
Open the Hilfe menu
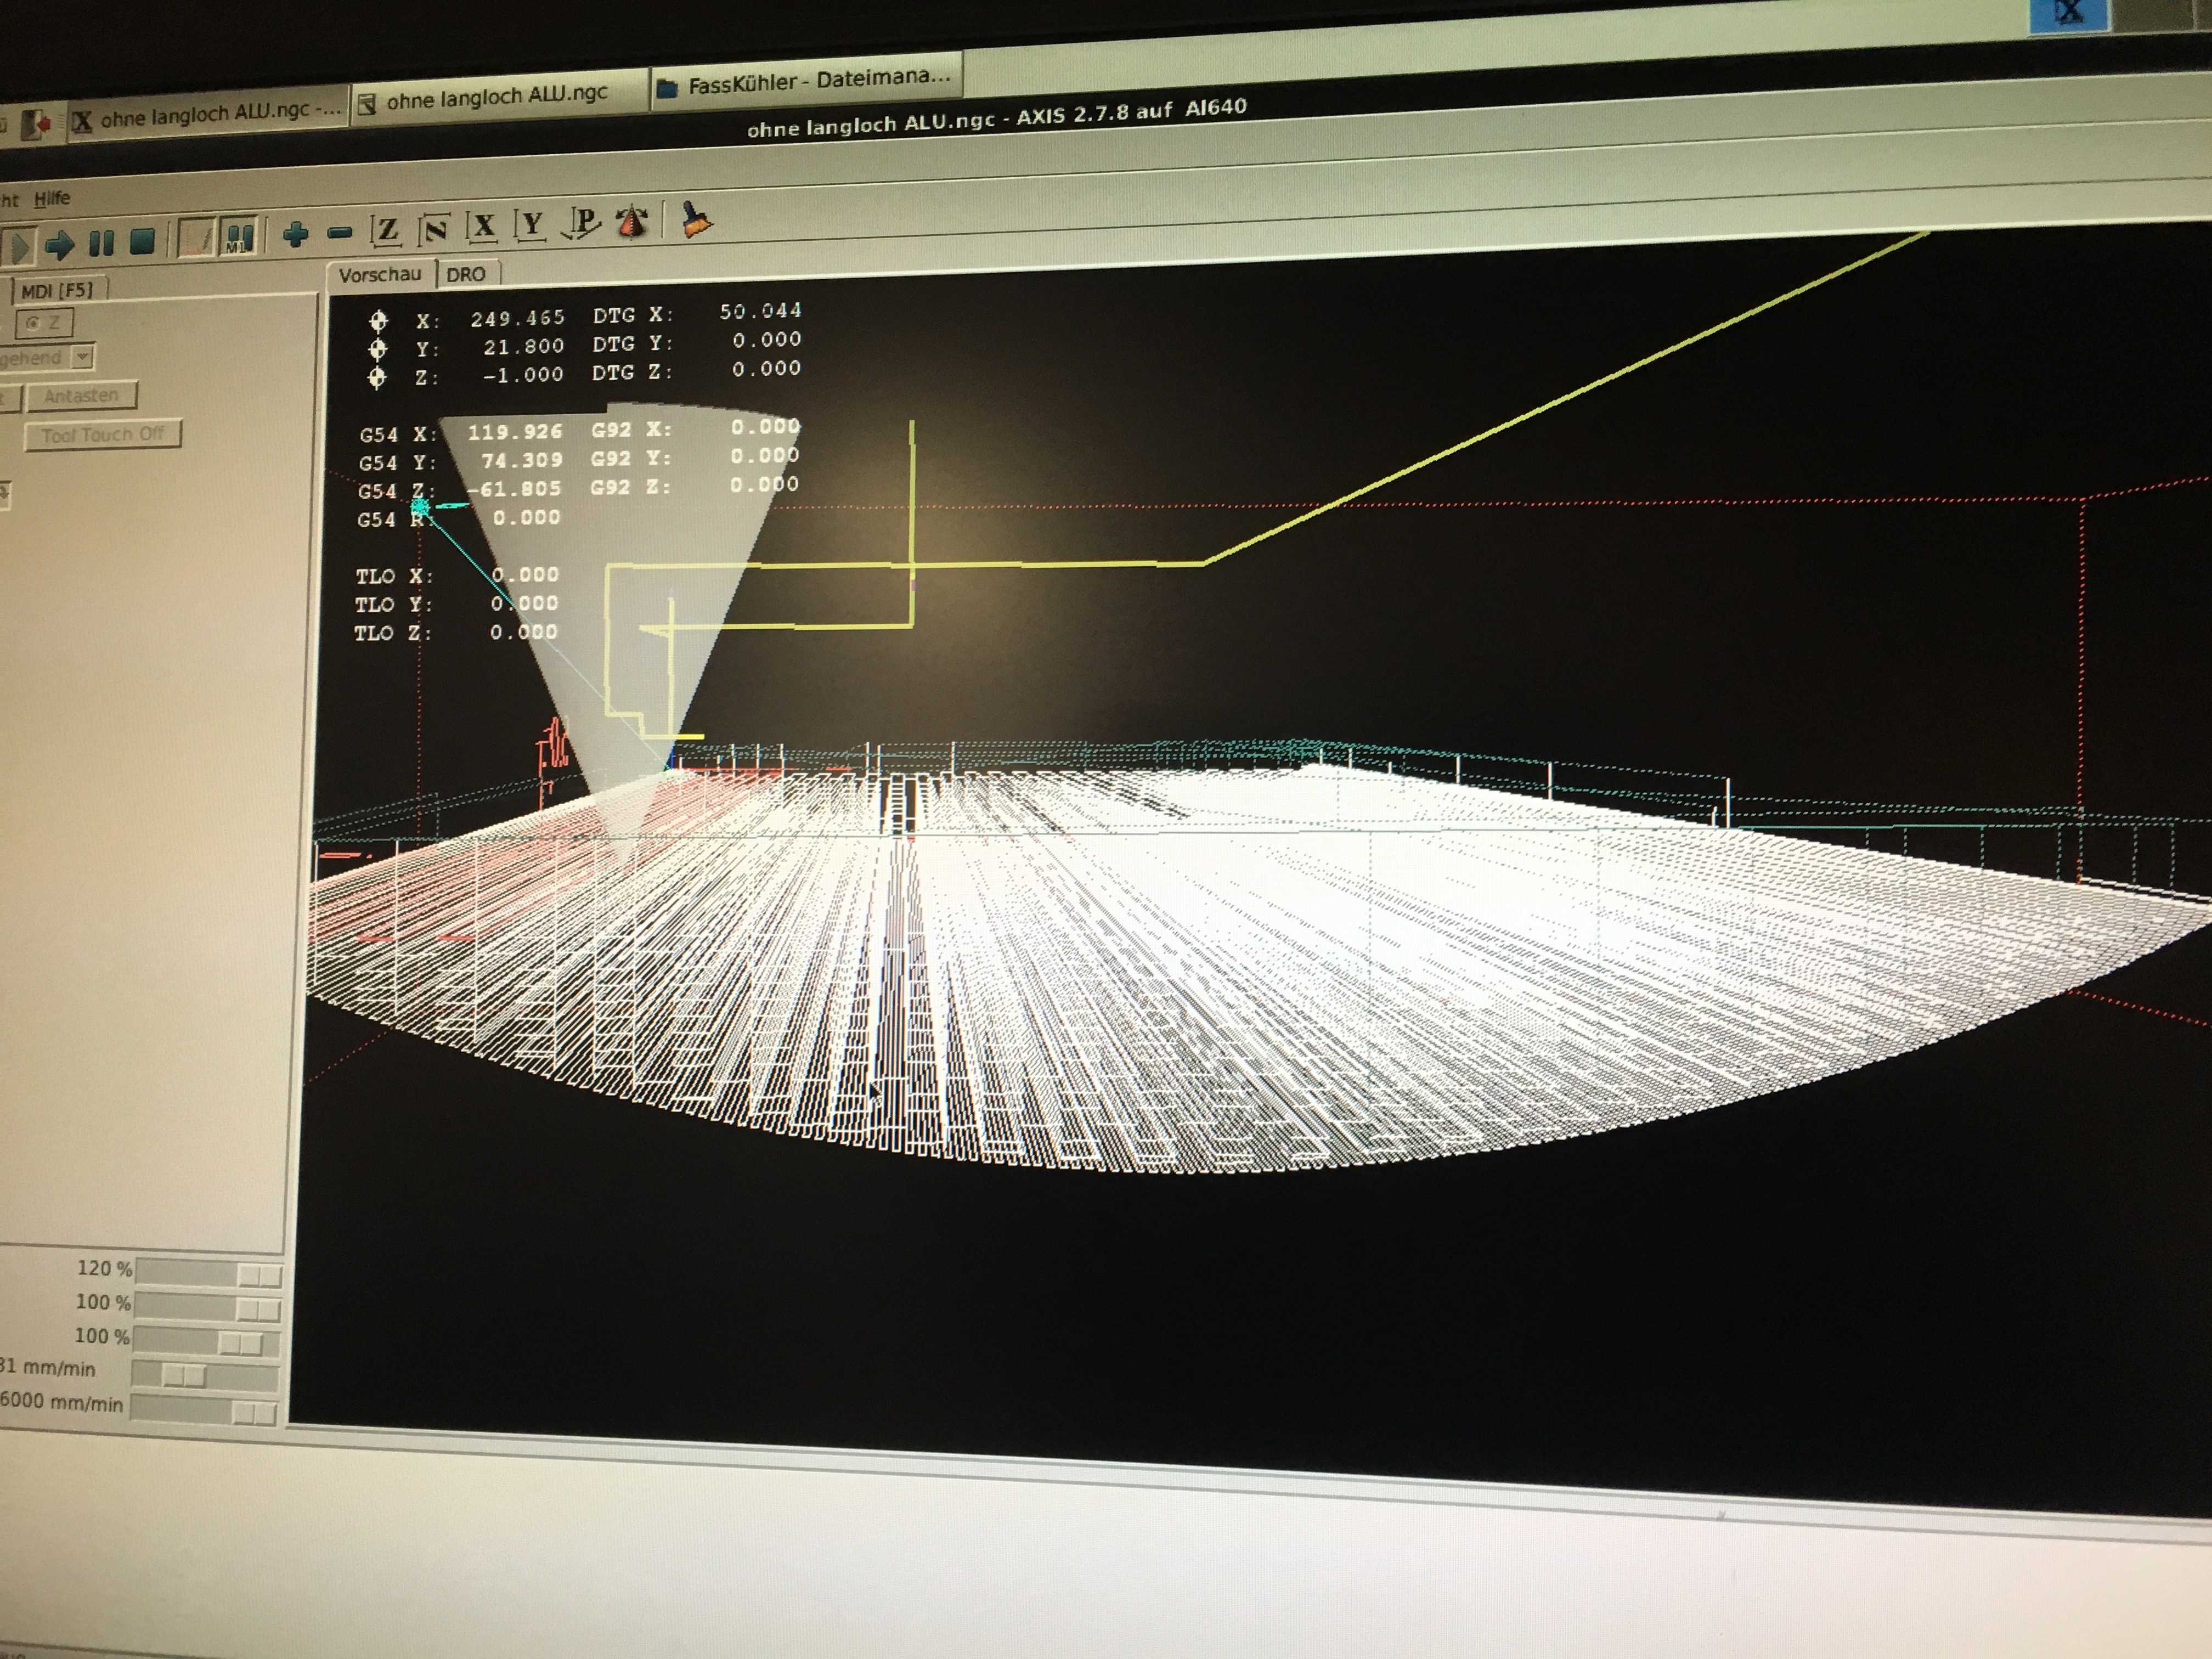(52, 198)
